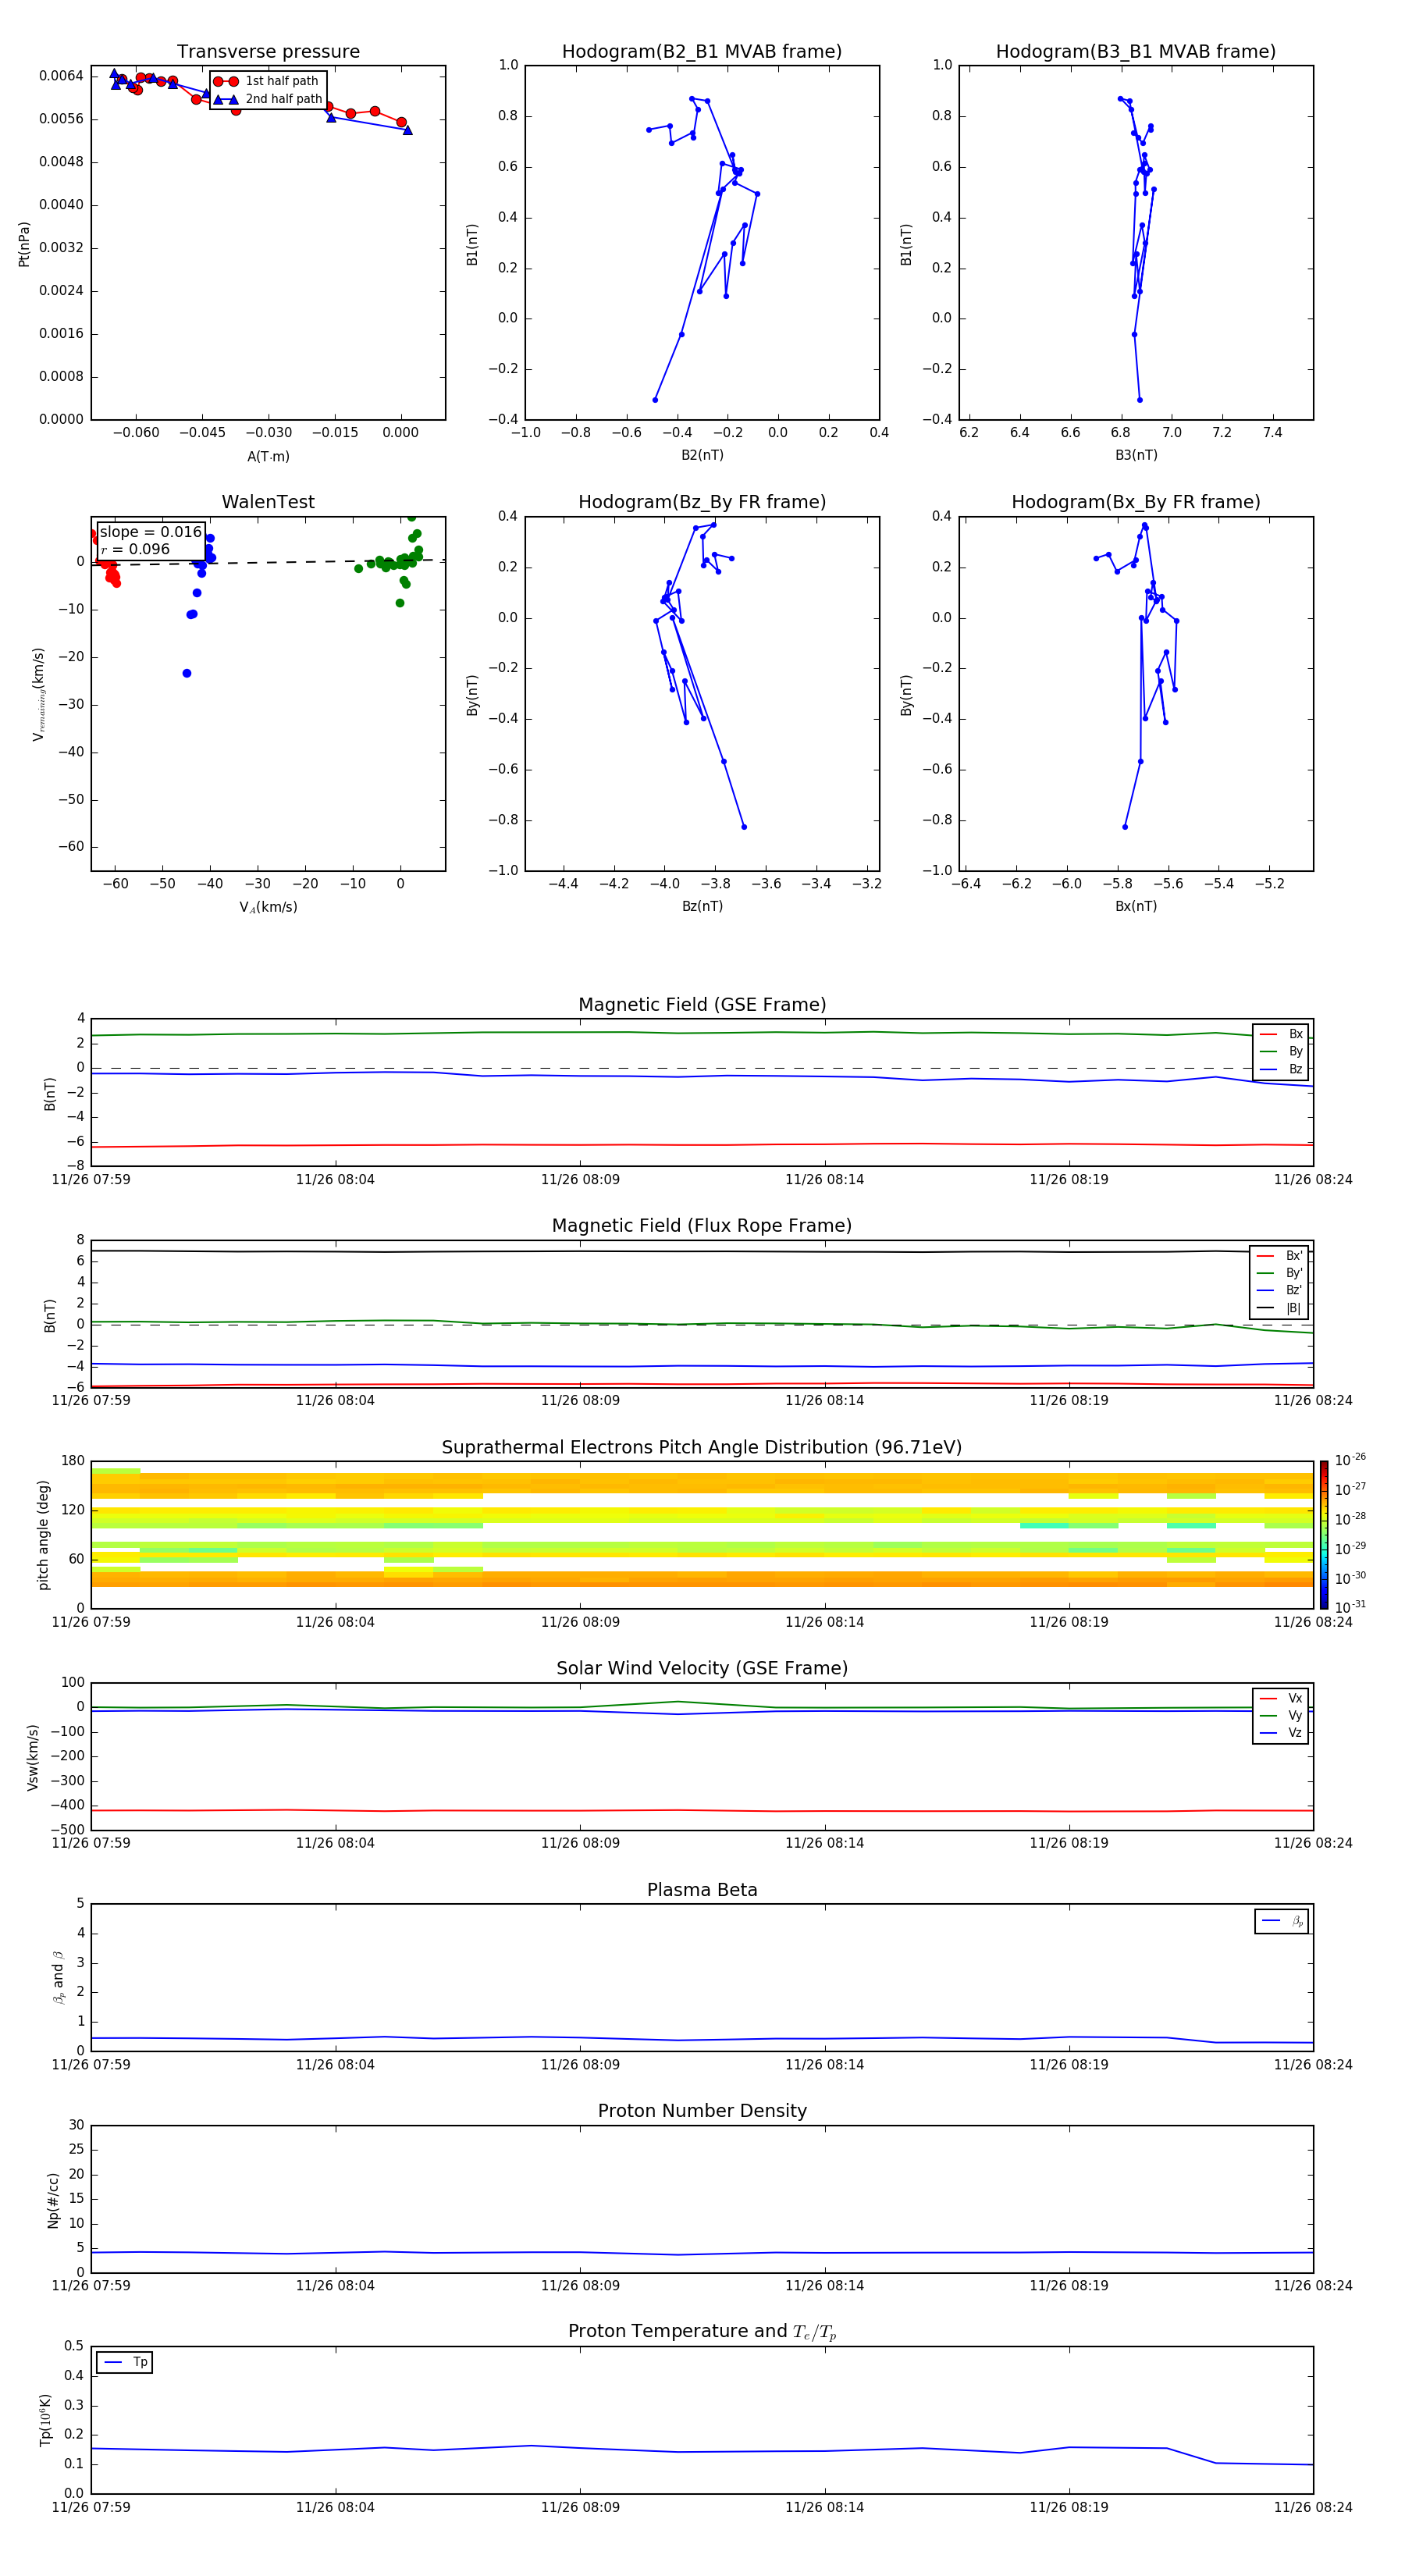Click the 'Vy' velocity legend entry
Screen dimensions: 1405x2576
[1281, 1715]
